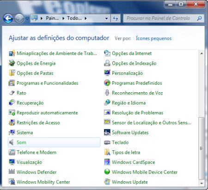The width and height of the screenshot is (208, 190).
Task: Click the Forward navigation button
Action: 19,18
